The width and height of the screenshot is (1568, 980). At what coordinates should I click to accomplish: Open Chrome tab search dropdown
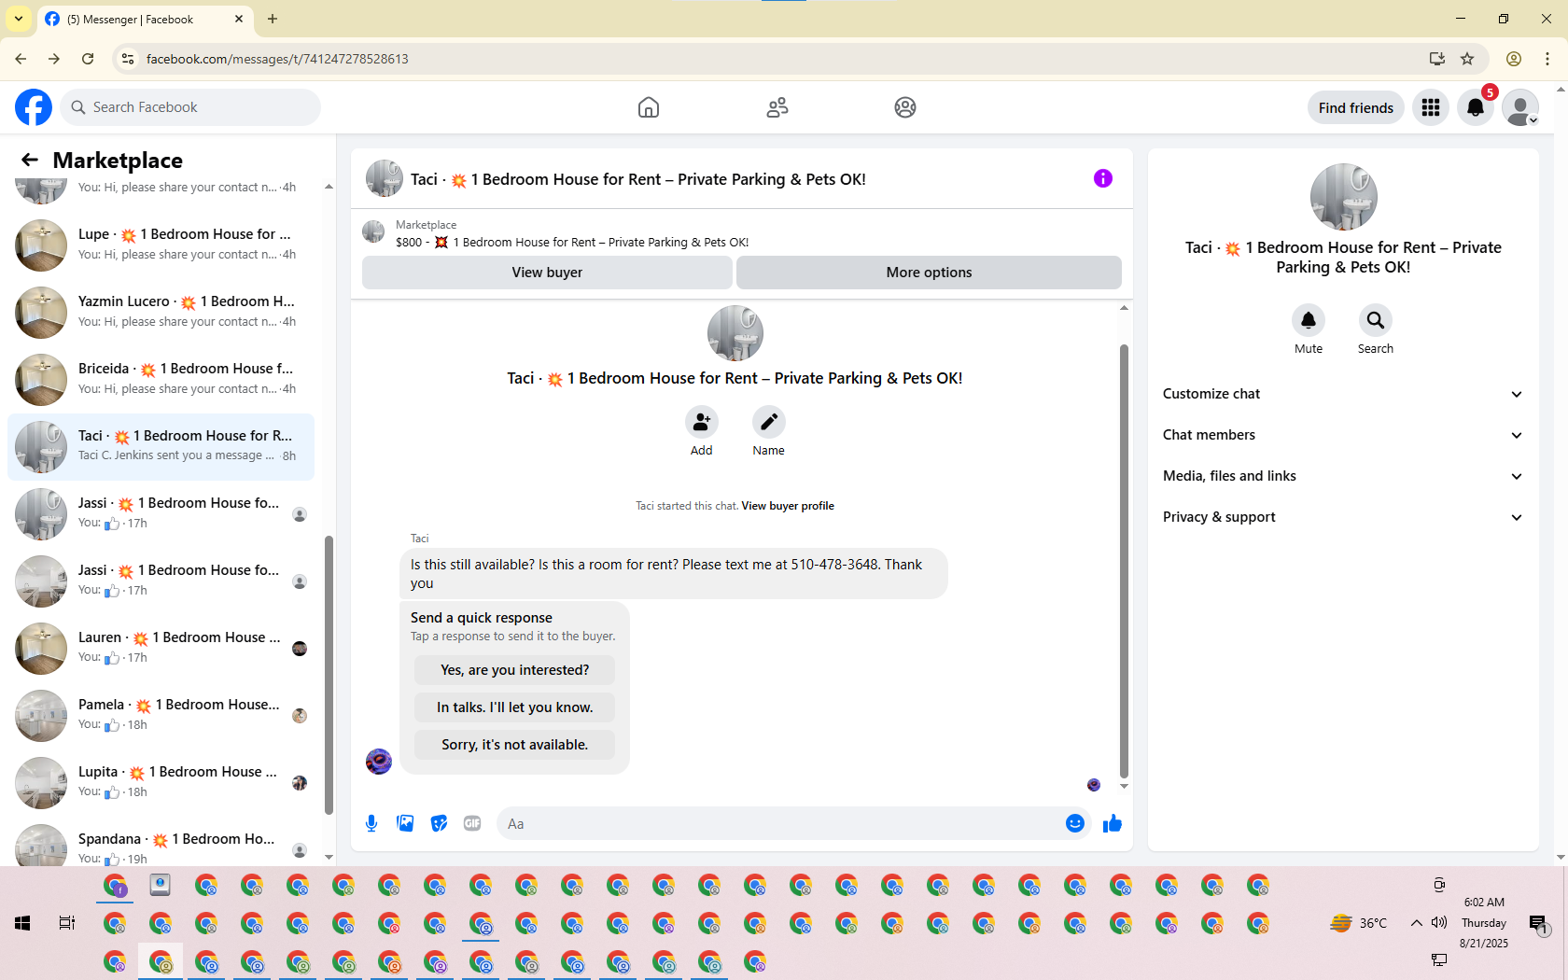[19, 19]
